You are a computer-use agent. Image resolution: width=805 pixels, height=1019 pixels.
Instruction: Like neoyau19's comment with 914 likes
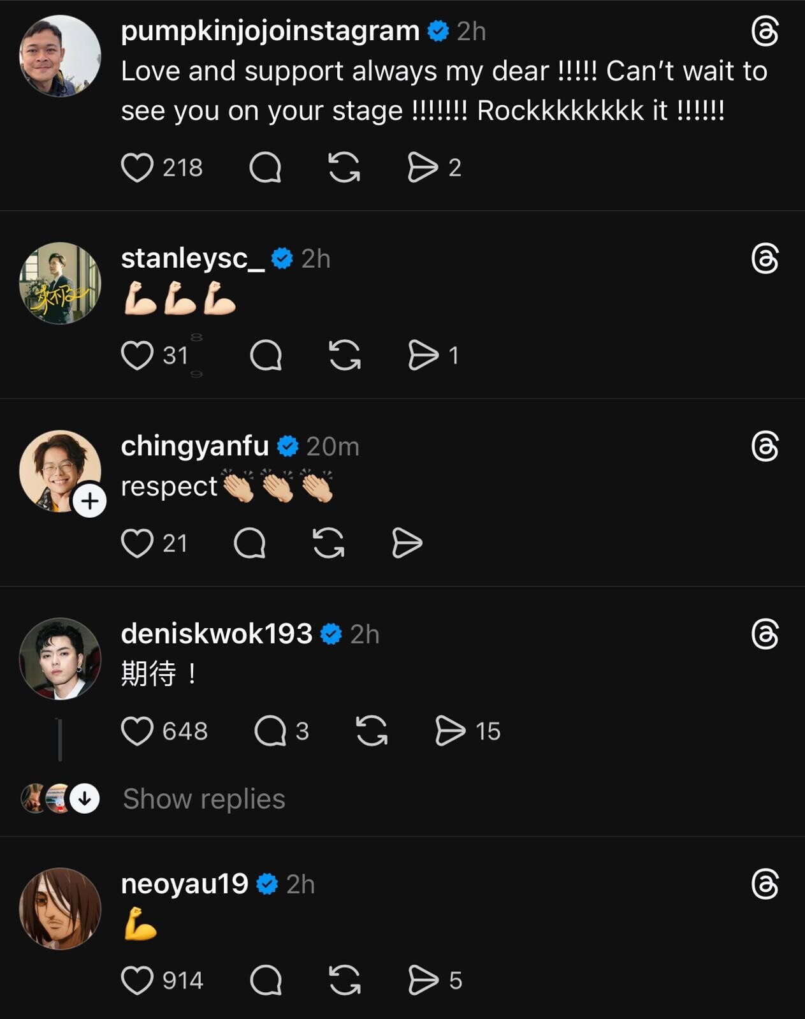137,980
